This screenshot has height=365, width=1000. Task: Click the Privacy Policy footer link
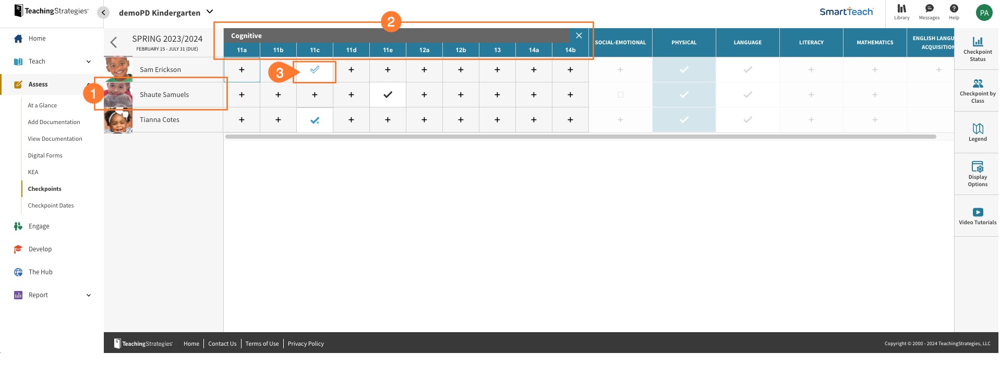[x=306, y=344]
